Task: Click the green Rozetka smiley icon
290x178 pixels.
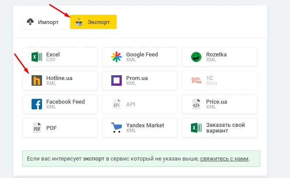Action: 196,57
